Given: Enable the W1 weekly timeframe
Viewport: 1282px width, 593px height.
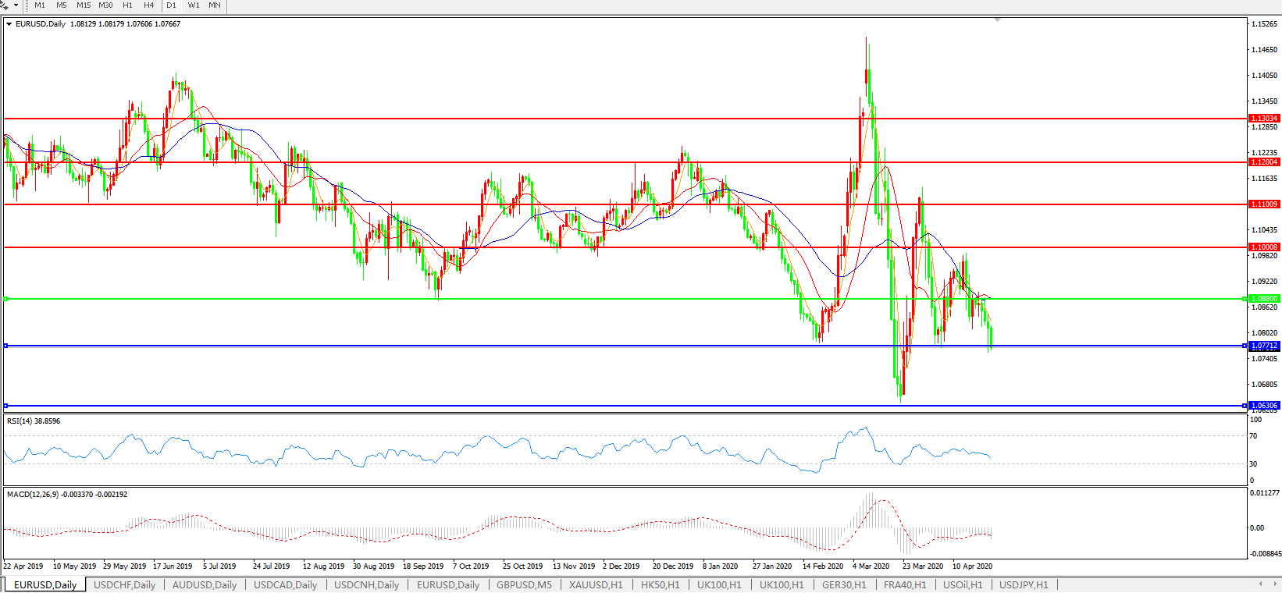Looking at the screenshot, I should pyautogui.click(x=193, y=5).
